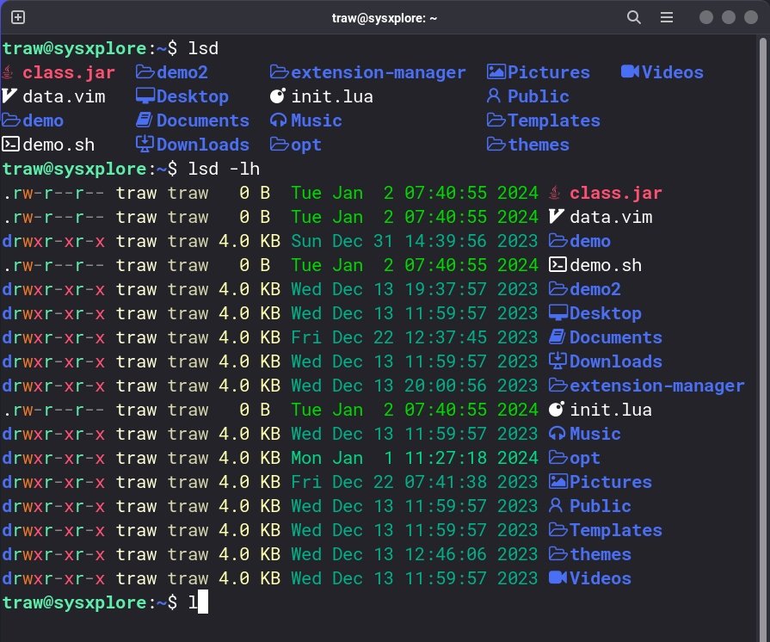Click the timestamp '07:41:38' in Pictures row

[446, 481]
